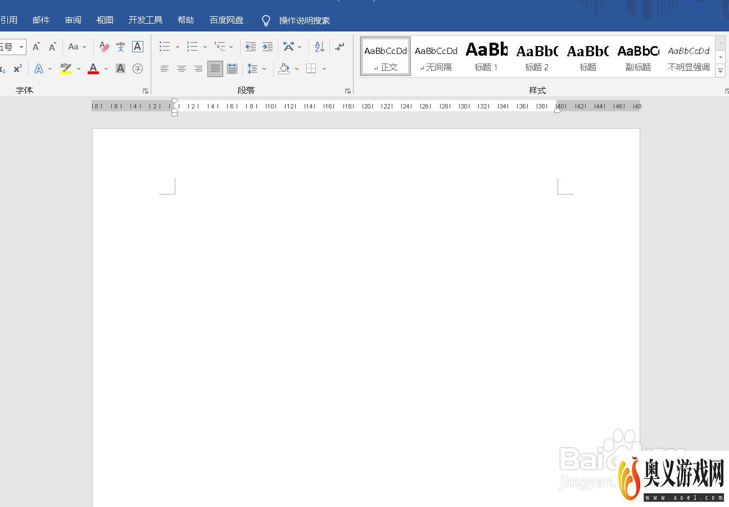The image size is (729, 507).
Task: Apply numbered list
Action: pyautogui.click(x=192, y=47)
